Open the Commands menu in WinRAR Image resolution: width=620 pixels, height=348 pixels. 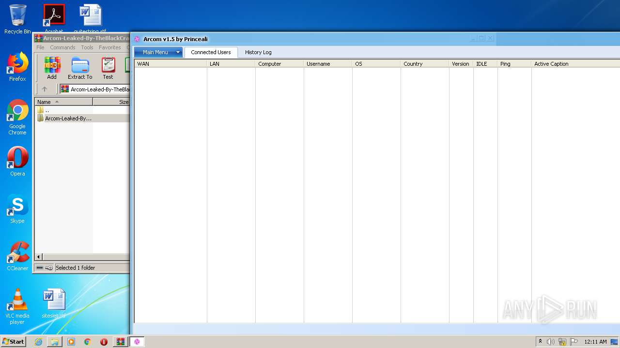[x=62, y=47]
